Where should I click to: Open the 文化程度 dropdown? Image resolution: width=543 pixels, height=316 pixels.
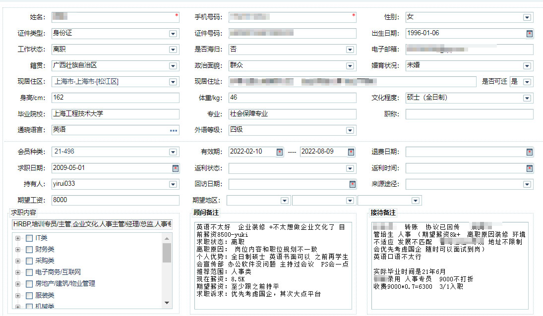[527, 98]
